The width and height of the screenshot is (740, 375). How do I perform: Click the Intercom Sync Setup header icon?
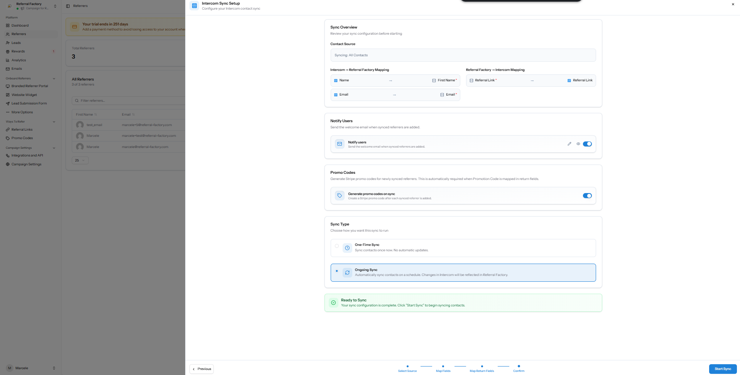194,6
